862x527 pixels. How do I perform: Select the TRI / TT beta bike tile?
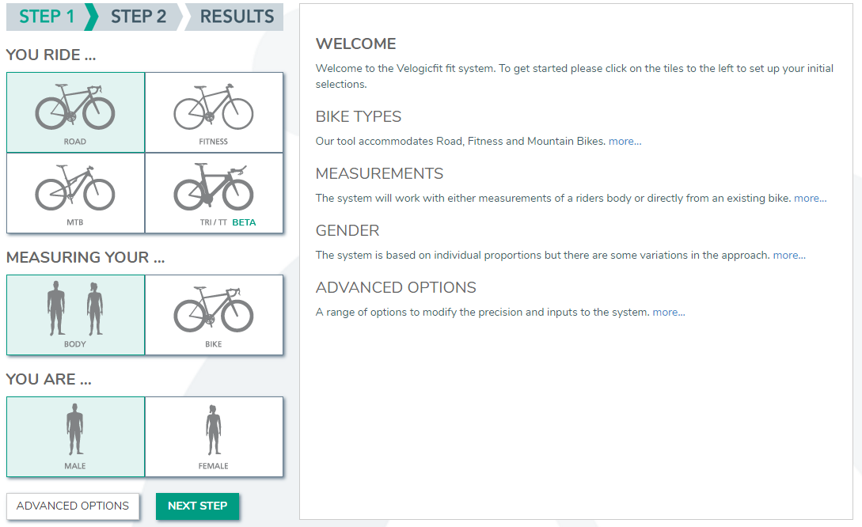click(214, 193)
